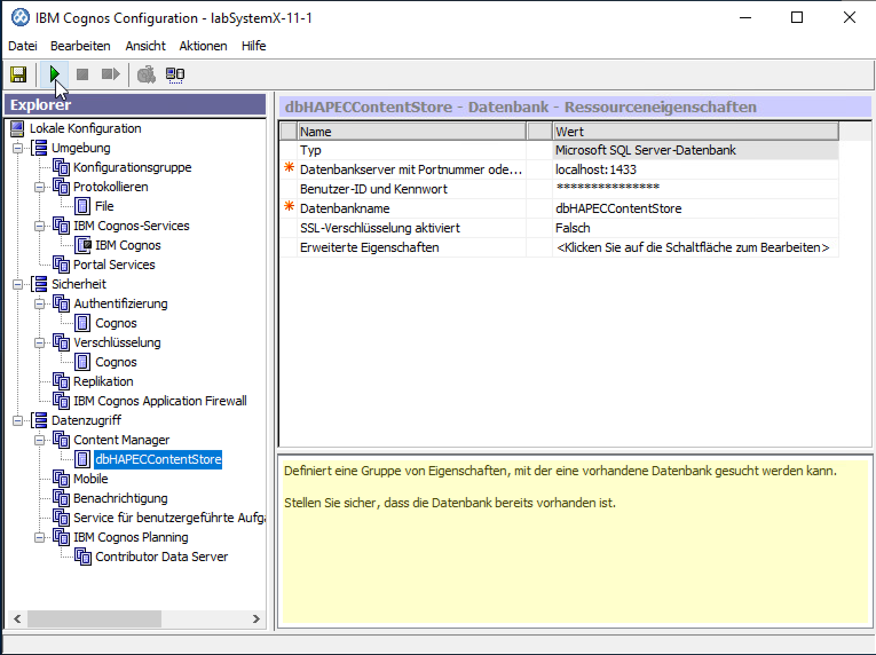Collapse the Sicherheit tree node
This screenshot has width=876, height=655.
(18, 285)
